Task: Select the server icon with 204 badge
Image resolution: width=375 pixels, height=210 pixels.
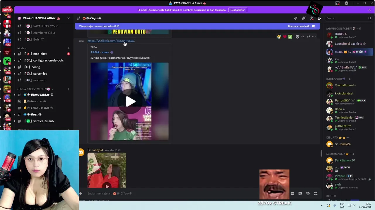Action: [7, 117]
